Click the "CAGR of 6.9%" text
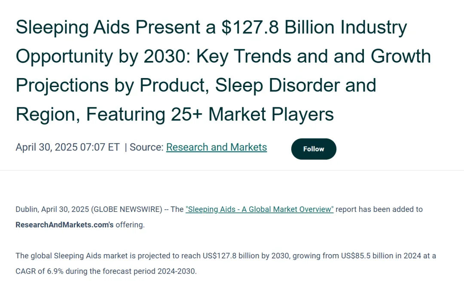Image resolution: width=464 pixels, height=281 pixels. 40,271
